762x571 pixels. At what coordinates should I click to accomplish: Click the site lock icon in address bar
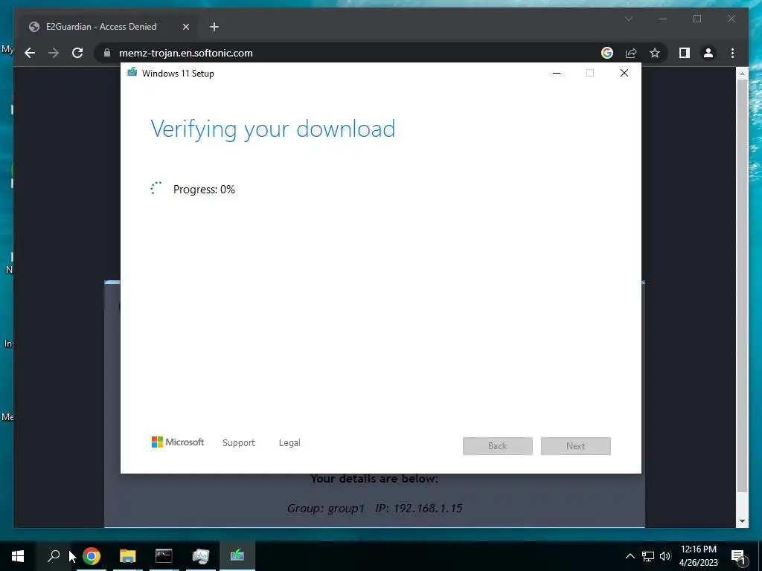(x=107, y=53)
